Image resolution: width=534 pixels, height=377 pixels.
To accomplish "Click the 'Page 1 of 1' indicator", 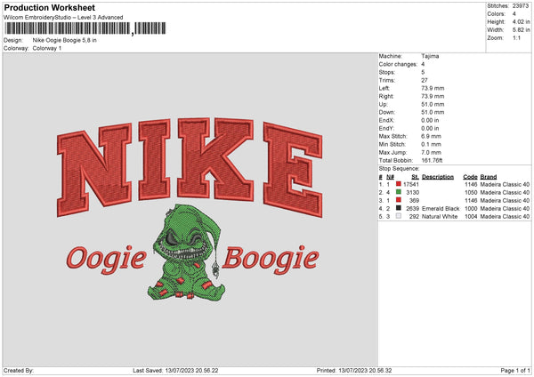I will point(515,370).
